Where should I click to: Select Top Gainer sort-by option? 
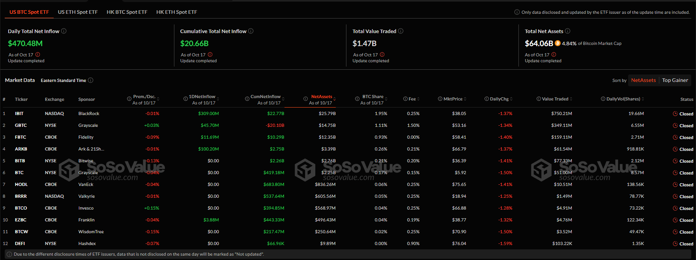[x=675, y=80]
